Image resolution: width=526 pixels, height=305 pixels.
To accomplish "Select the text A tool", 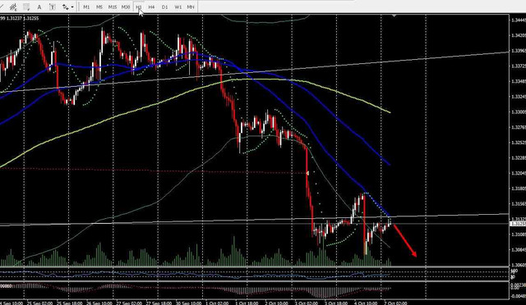I will click(x=39, y=7).
